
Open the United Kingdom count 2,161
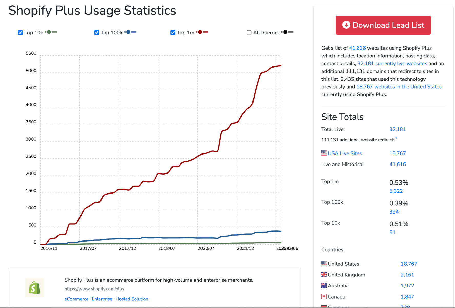point(407,275)
